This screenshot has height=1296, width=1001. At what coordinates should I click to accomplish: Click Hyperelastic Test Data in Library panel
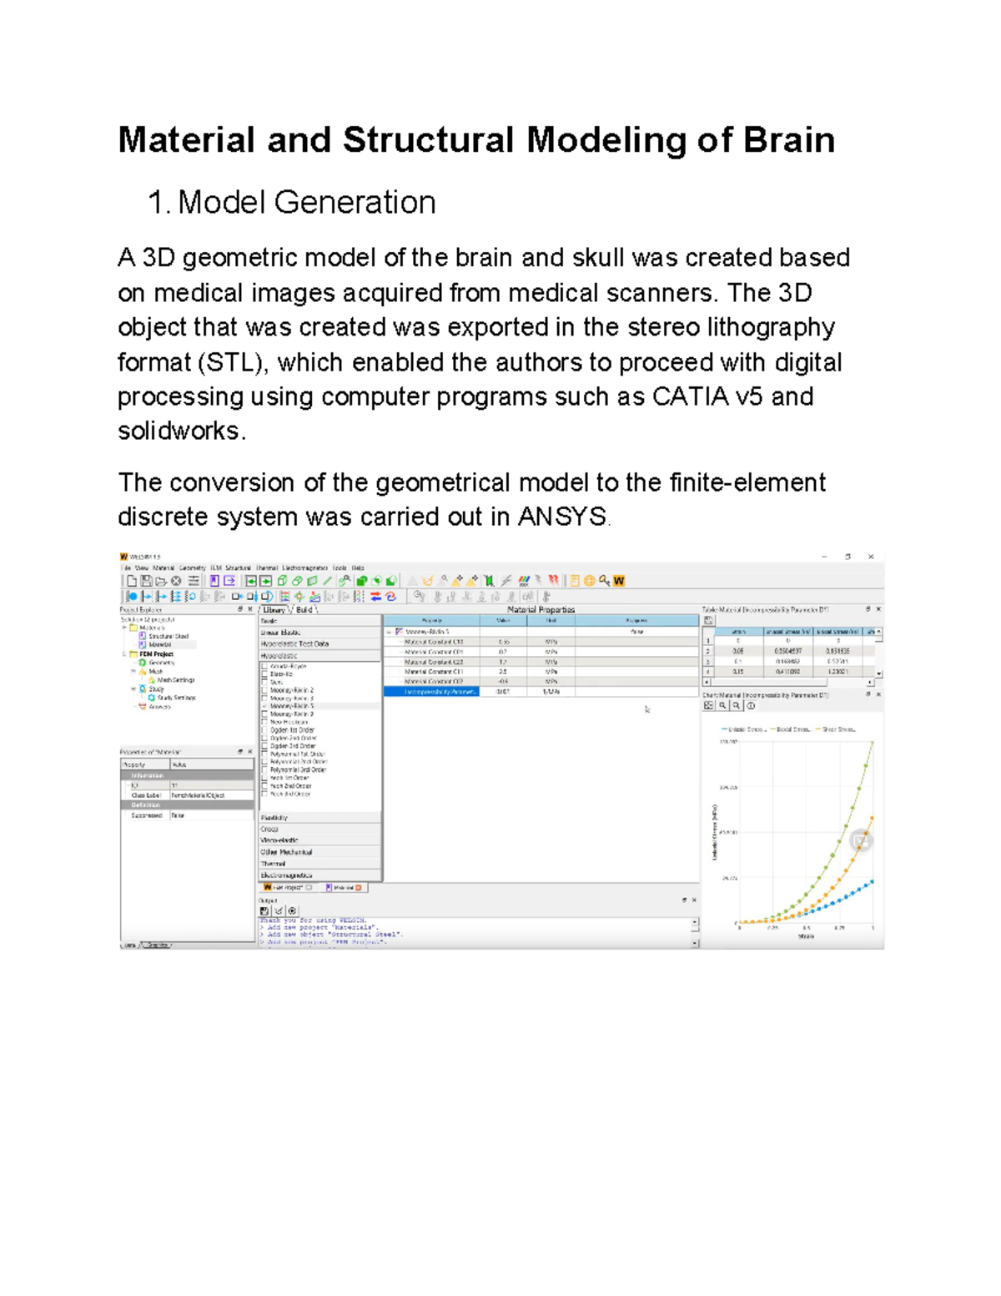(x=294, y=644)
